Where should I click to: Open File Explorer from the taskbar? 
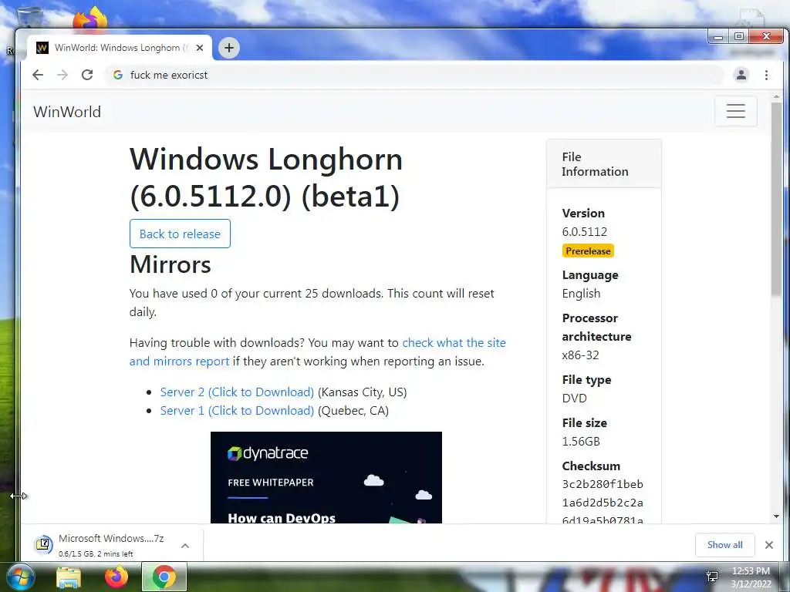coord(69,577)
